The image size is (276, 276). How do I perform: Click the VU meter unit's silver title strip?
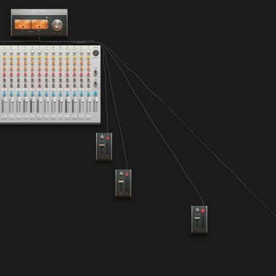(x=39, y=12)
